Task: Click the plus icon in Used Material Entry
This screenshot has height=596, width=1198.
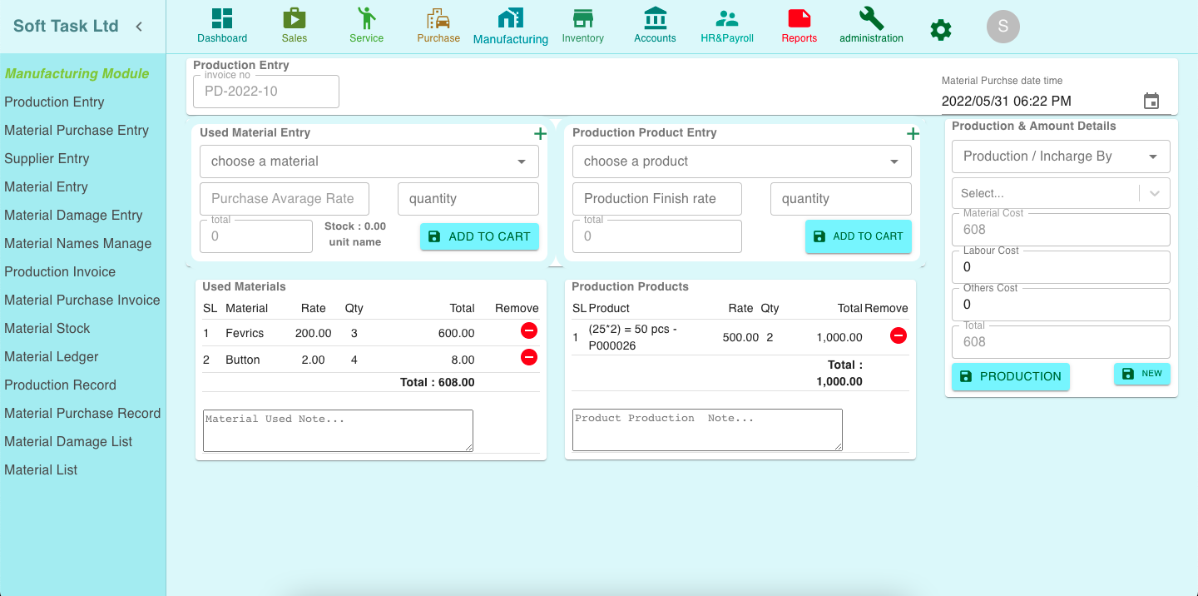Action: (540, 133)
